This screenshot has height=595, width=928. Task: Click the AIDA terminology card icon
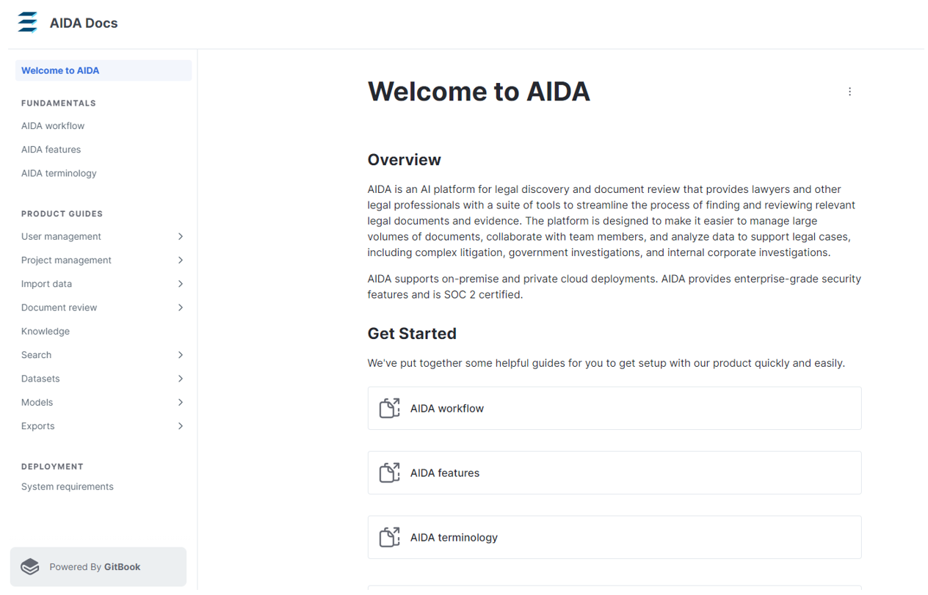point(390,537)
